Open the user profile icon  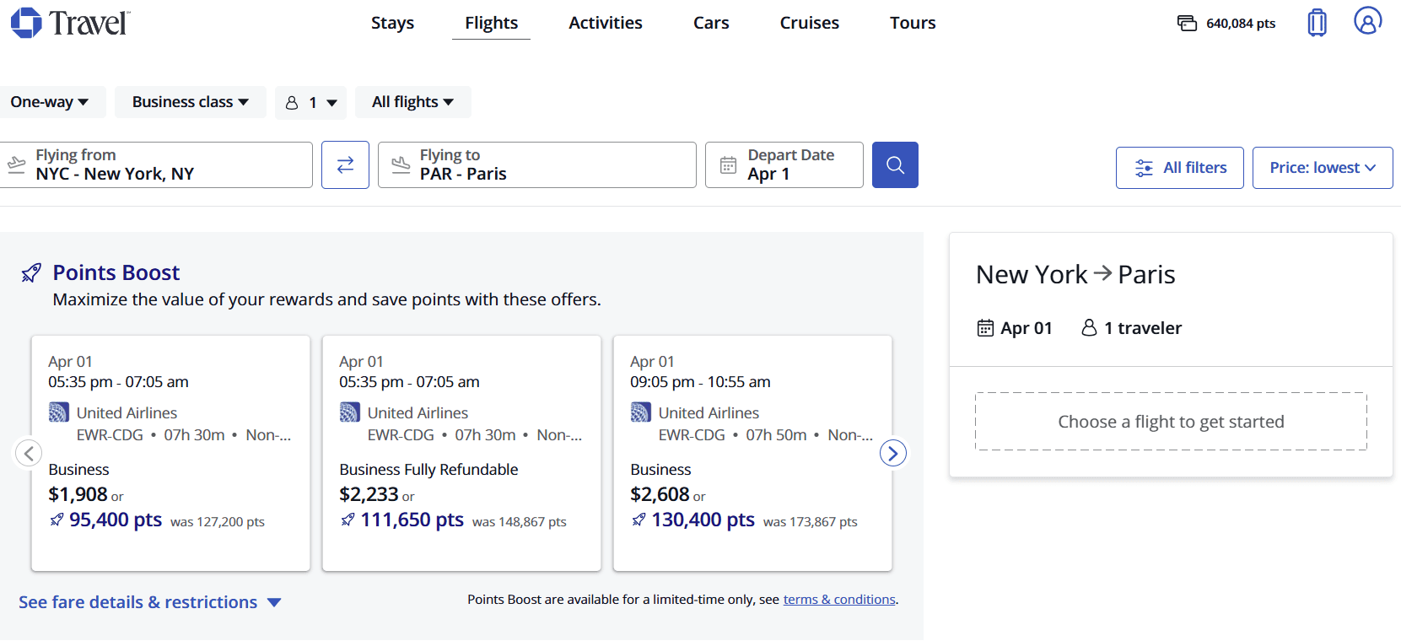[1367, 20]
